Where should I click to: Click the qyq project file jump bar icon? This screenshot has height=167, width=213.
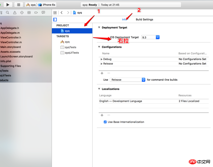click(x=75, y=12)
